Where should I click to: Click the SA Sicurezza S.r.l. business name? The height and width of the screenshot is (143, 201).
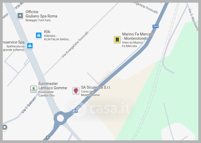(96, 88)
